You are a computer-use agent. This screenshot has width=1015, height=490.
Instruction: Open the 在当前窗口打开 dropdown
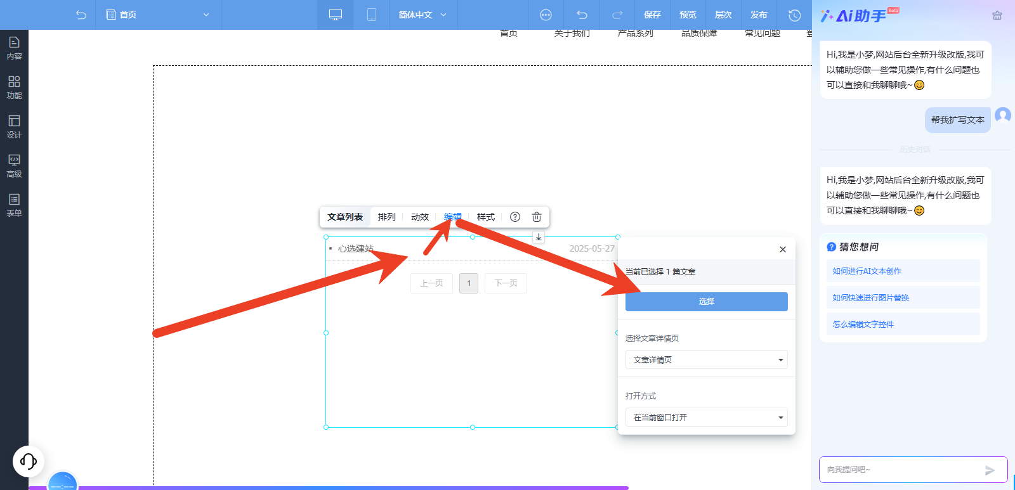707,417
